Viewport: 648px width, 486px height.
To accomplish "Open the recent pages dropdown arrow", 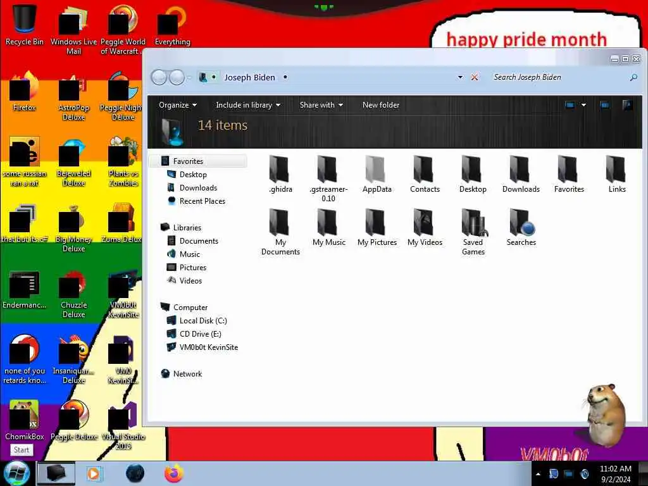I will 189,77.
